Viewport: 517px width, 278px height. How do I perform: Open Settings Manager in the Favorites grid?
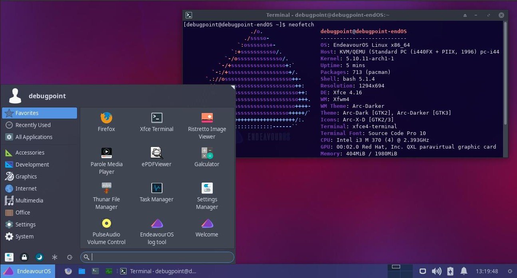coord(207,196)
